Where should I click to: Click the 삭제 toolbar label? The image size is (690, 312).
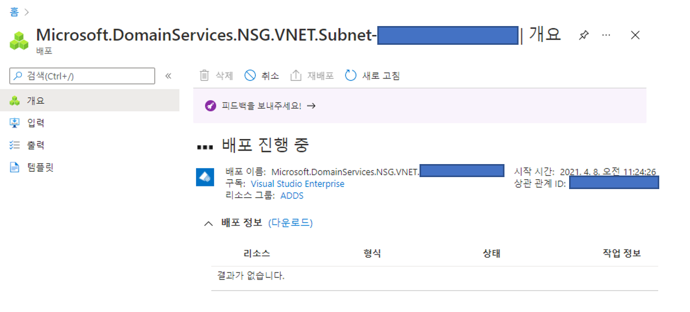point(224,76)
